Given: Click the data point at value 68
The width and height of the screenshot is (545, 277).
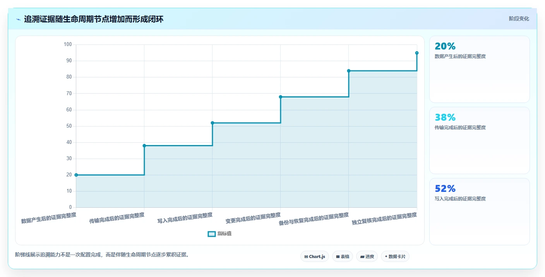Looking at the screenshot, I should [281, 97].
